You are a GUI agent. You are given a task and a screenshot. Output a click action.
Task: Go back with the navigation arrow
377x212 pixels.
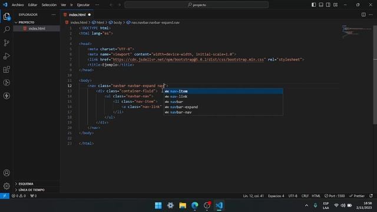pos(111,5)
